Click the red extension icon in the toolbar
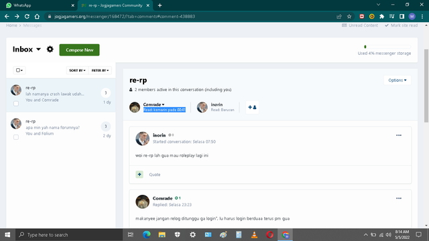This screenshot has width=429, height=241. coord(362,16)
